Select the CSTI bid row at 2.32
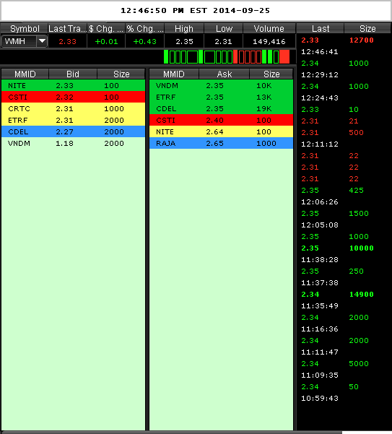Image resolution: width=392 pixels, height=434 pixels. 74,97
